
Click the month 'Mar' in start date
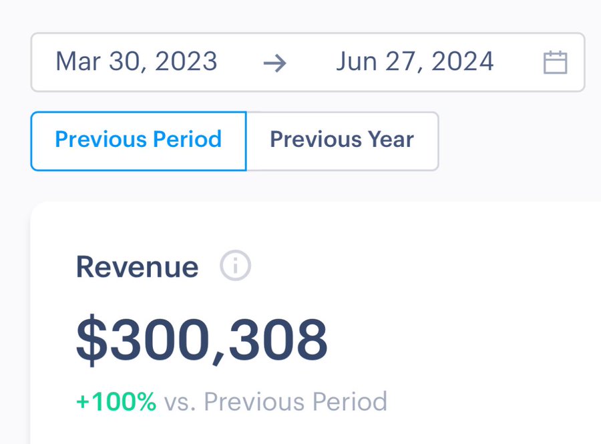[78, 62]
